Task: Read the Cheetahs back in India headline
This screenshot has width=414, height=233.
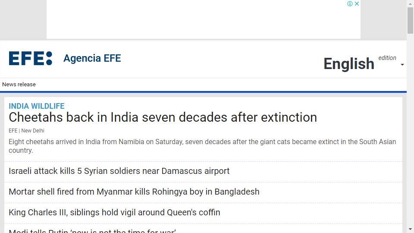Action: (x=163, y=117)
